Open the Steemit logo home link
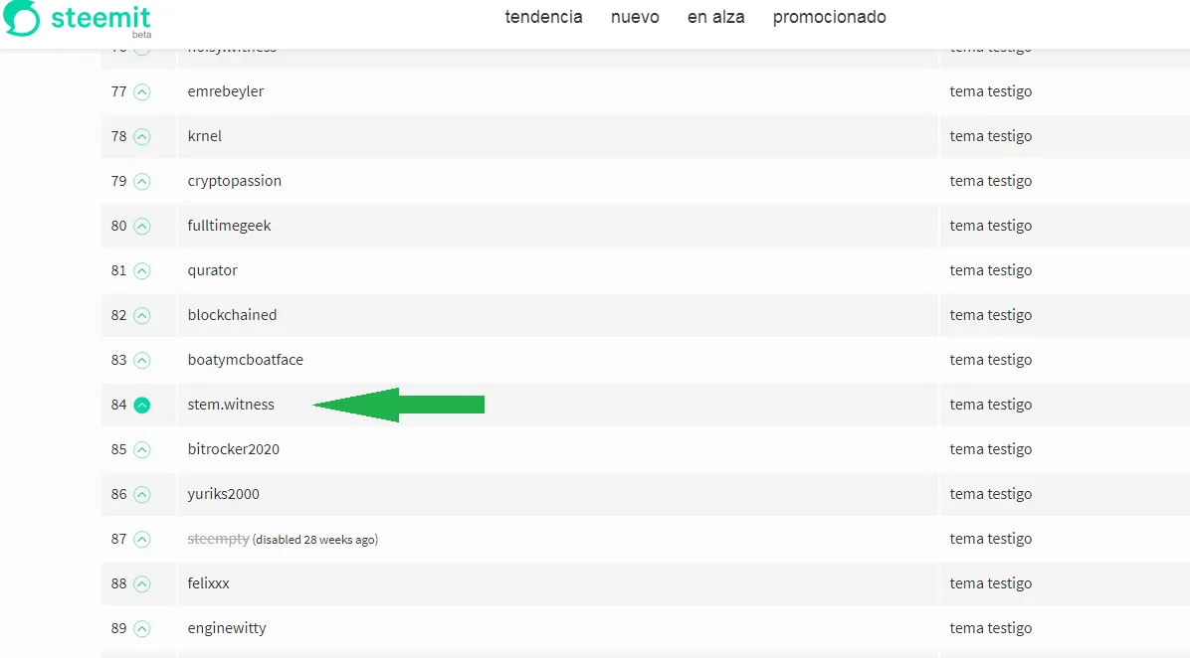Image resolution: width=1190 pixels, height=658 pixels. [77, 18]
